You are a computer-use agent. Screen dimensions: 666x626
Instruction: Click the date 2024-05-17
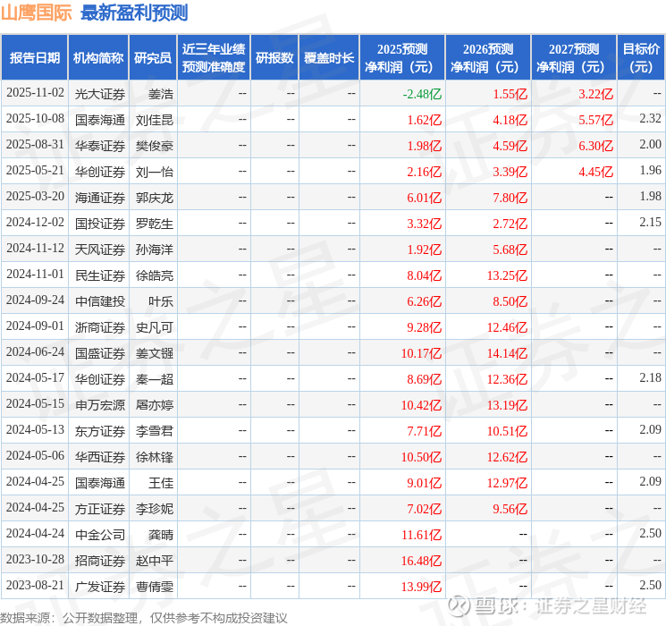pos(35,377)
